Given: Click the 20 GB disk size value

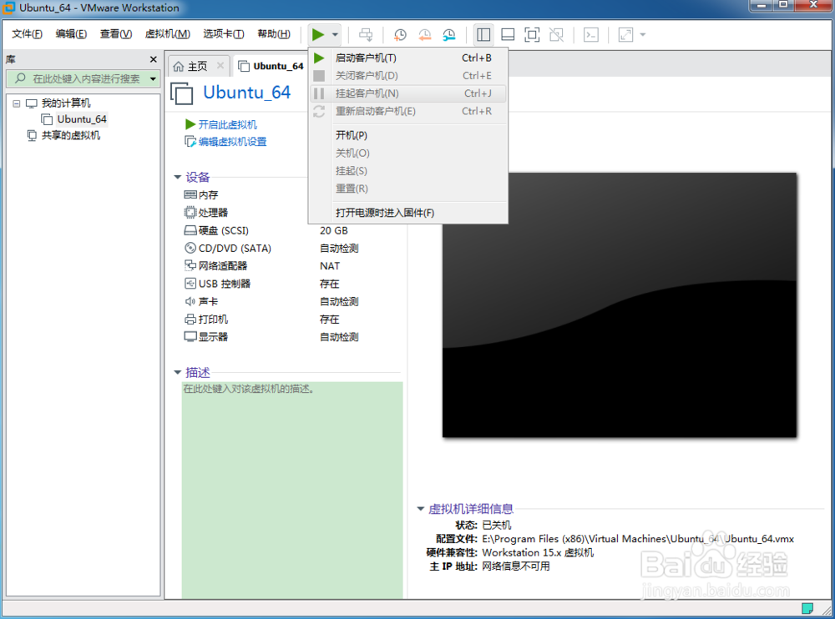Looking at the screenshot, I should tap(334, 230).
